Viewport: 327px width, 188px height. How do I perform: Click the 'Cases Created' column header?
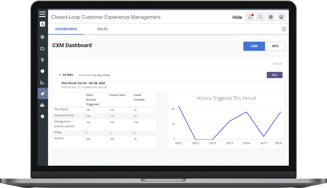coord(139,97)
